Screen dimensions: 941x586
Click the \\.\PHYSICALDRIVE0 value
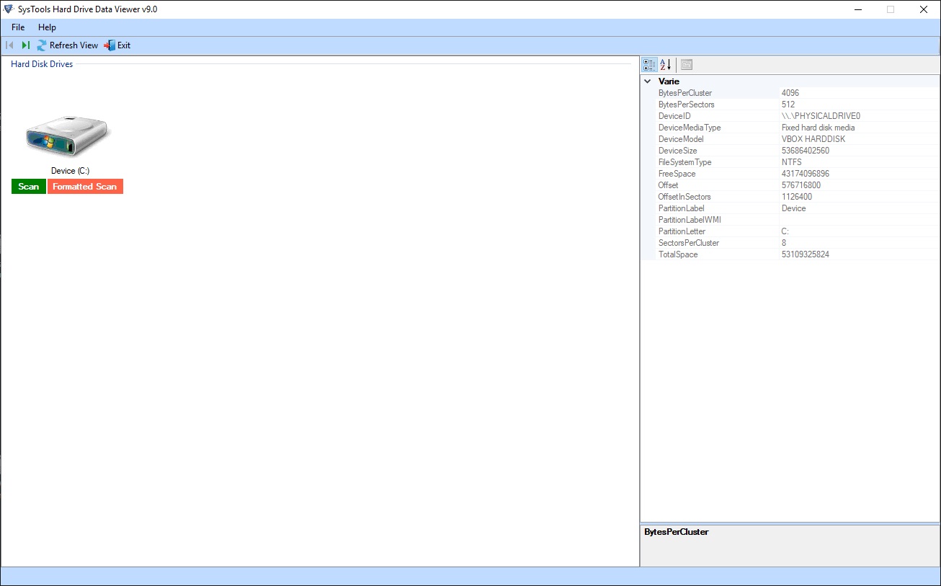point(821,116)
